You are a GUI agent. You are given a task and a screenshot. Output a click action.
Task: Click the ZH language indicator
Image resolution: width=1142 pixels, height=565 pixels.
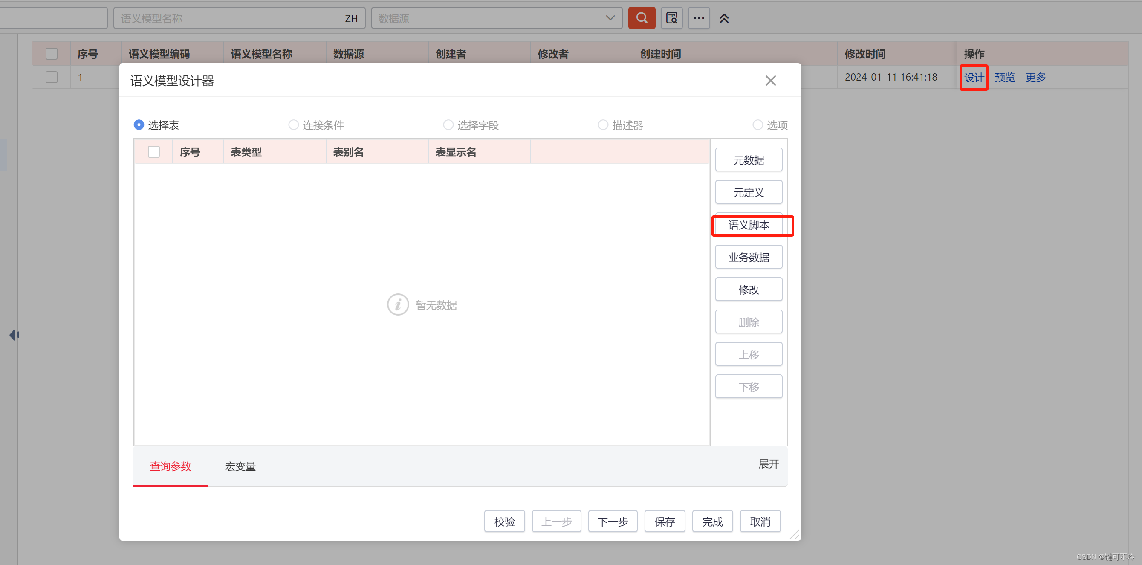point(351,19)
